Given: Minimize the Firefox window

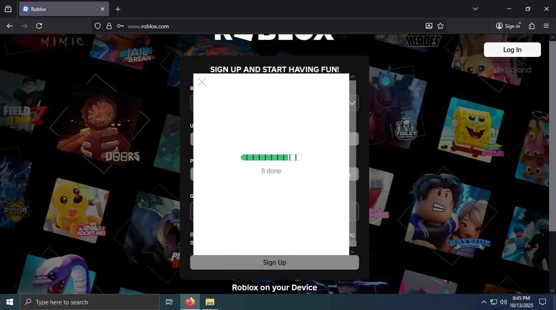Looking at the screenshot, I should (x=509, y=9).
